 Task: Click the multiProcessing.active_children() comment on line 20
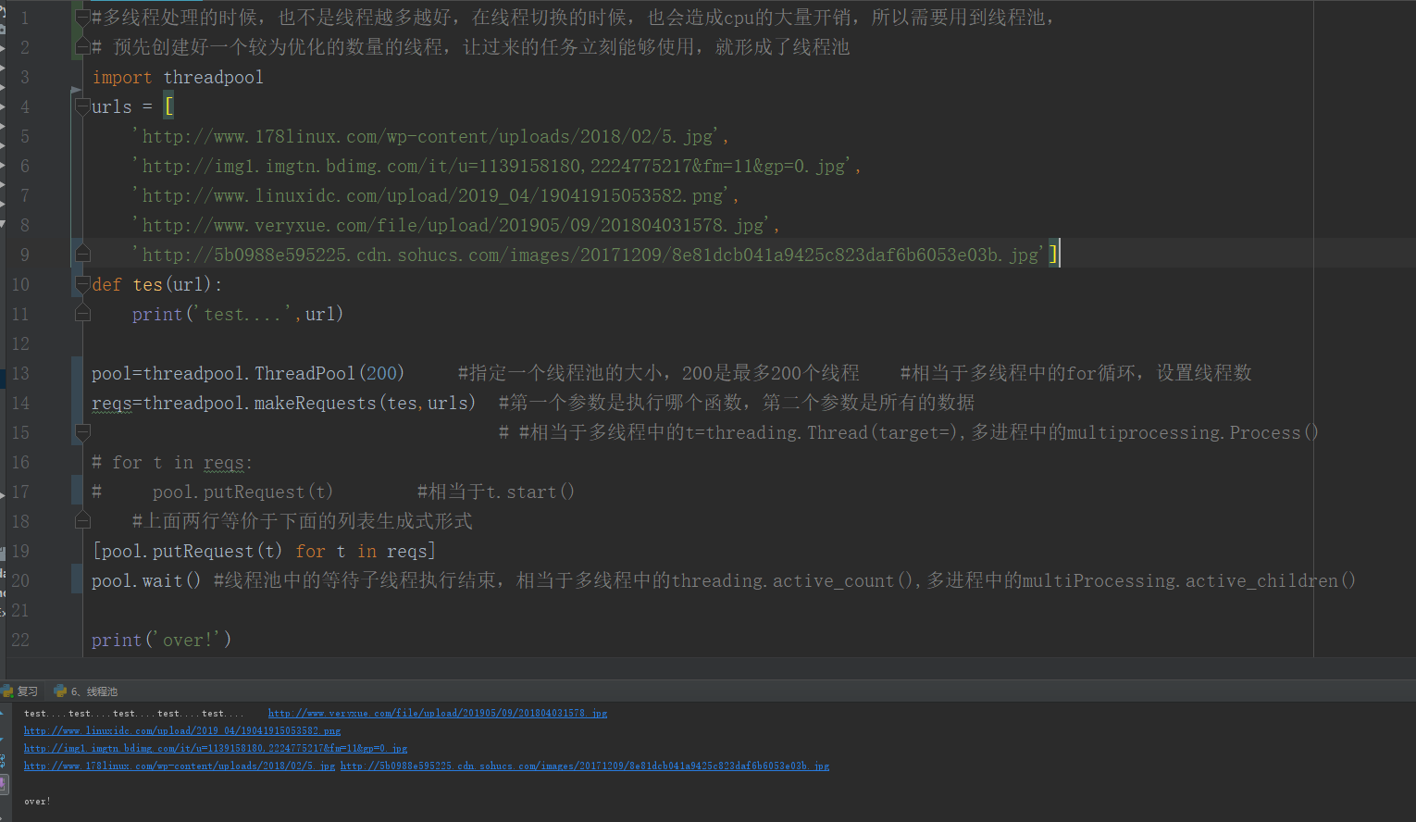1188,581
